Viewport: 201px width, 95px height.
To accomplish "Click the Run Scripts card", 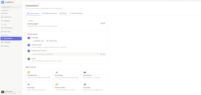I will pyautogui.click(x=67, y=75).
